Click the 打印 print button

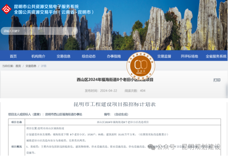coord(217,80)
